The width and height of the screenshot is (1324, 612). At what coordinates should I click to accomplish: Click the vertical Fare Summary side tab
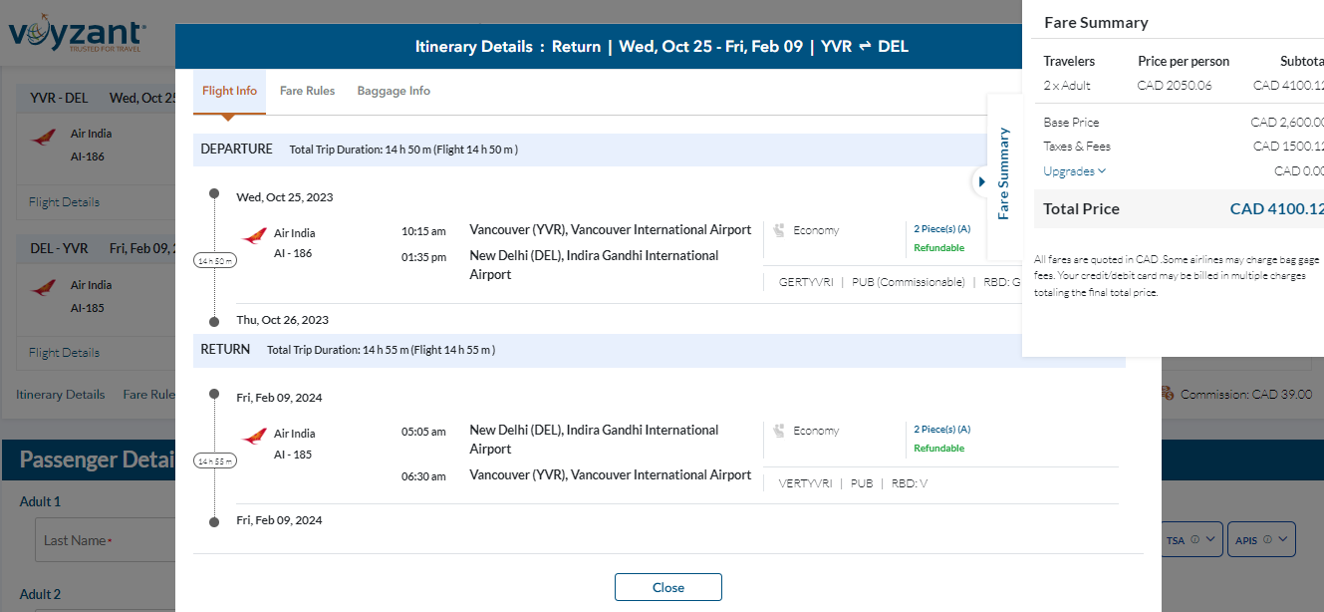pyautogui.click(x=1003, y=174)
